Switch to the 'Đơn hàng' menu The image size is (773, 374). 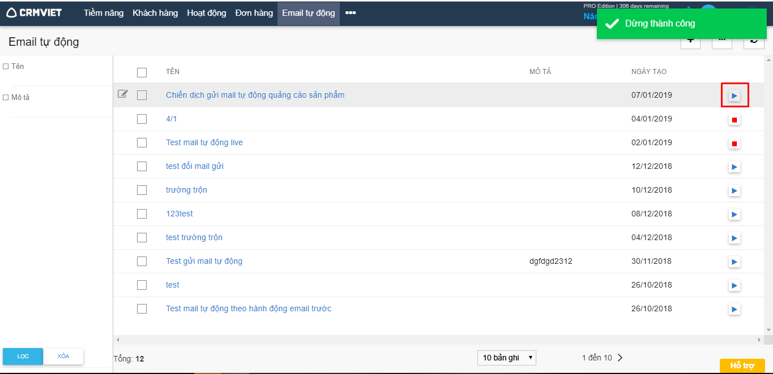click(254, 12)
